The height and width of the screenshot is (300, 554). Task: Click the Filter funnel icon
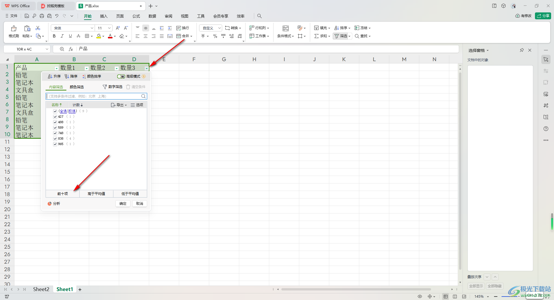(x=336, y=36)
